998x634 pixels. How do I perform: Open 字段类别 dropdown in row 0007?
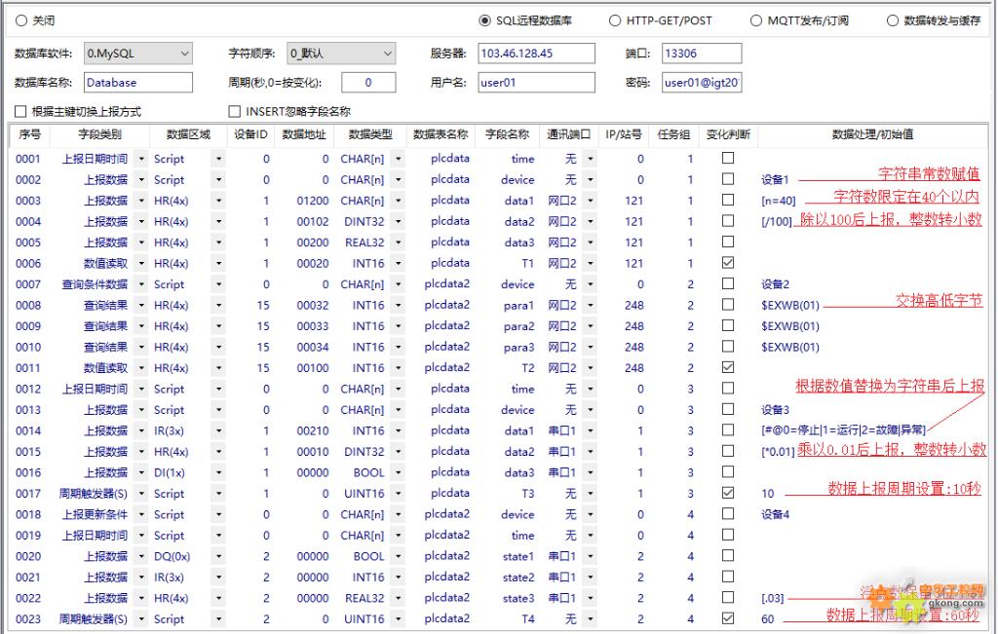click(x=141, y=284)
